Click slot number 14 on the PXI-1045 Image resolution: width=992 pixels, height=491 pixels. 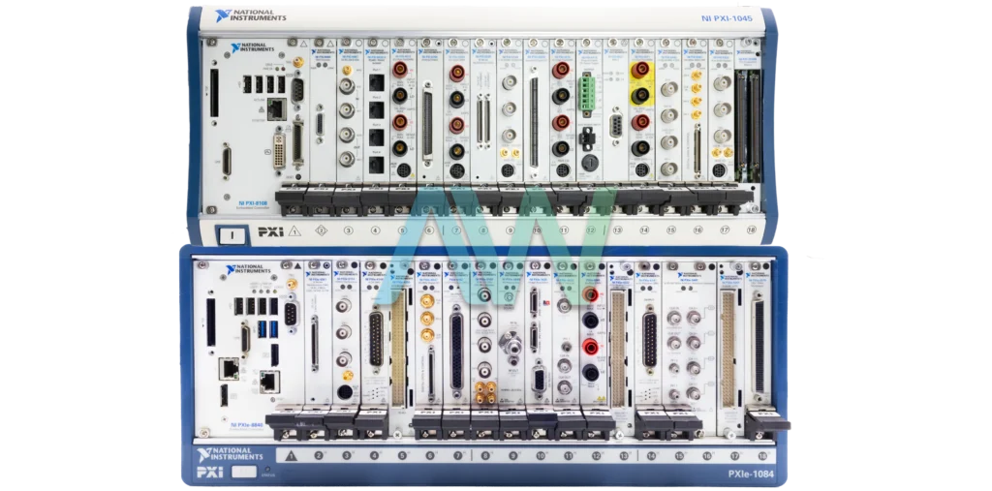click(x=644, y=230)
